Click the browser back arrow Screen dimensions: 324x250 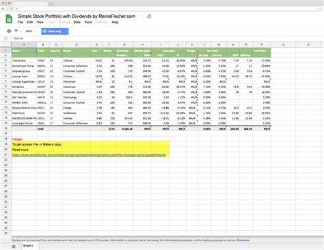click(x=3, y=9)
